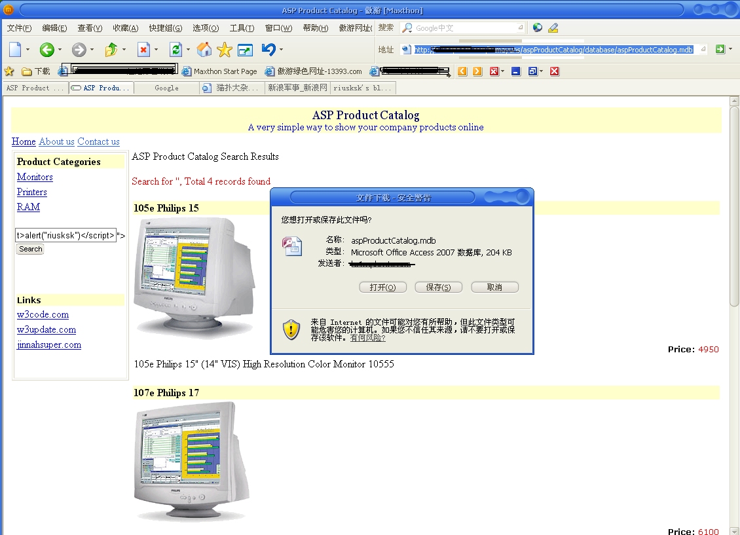Image resolution: width=740 pixels, height=535 pixels.
Task: Click the 105e Philips 15 monitor image
Action: [194, 278]
